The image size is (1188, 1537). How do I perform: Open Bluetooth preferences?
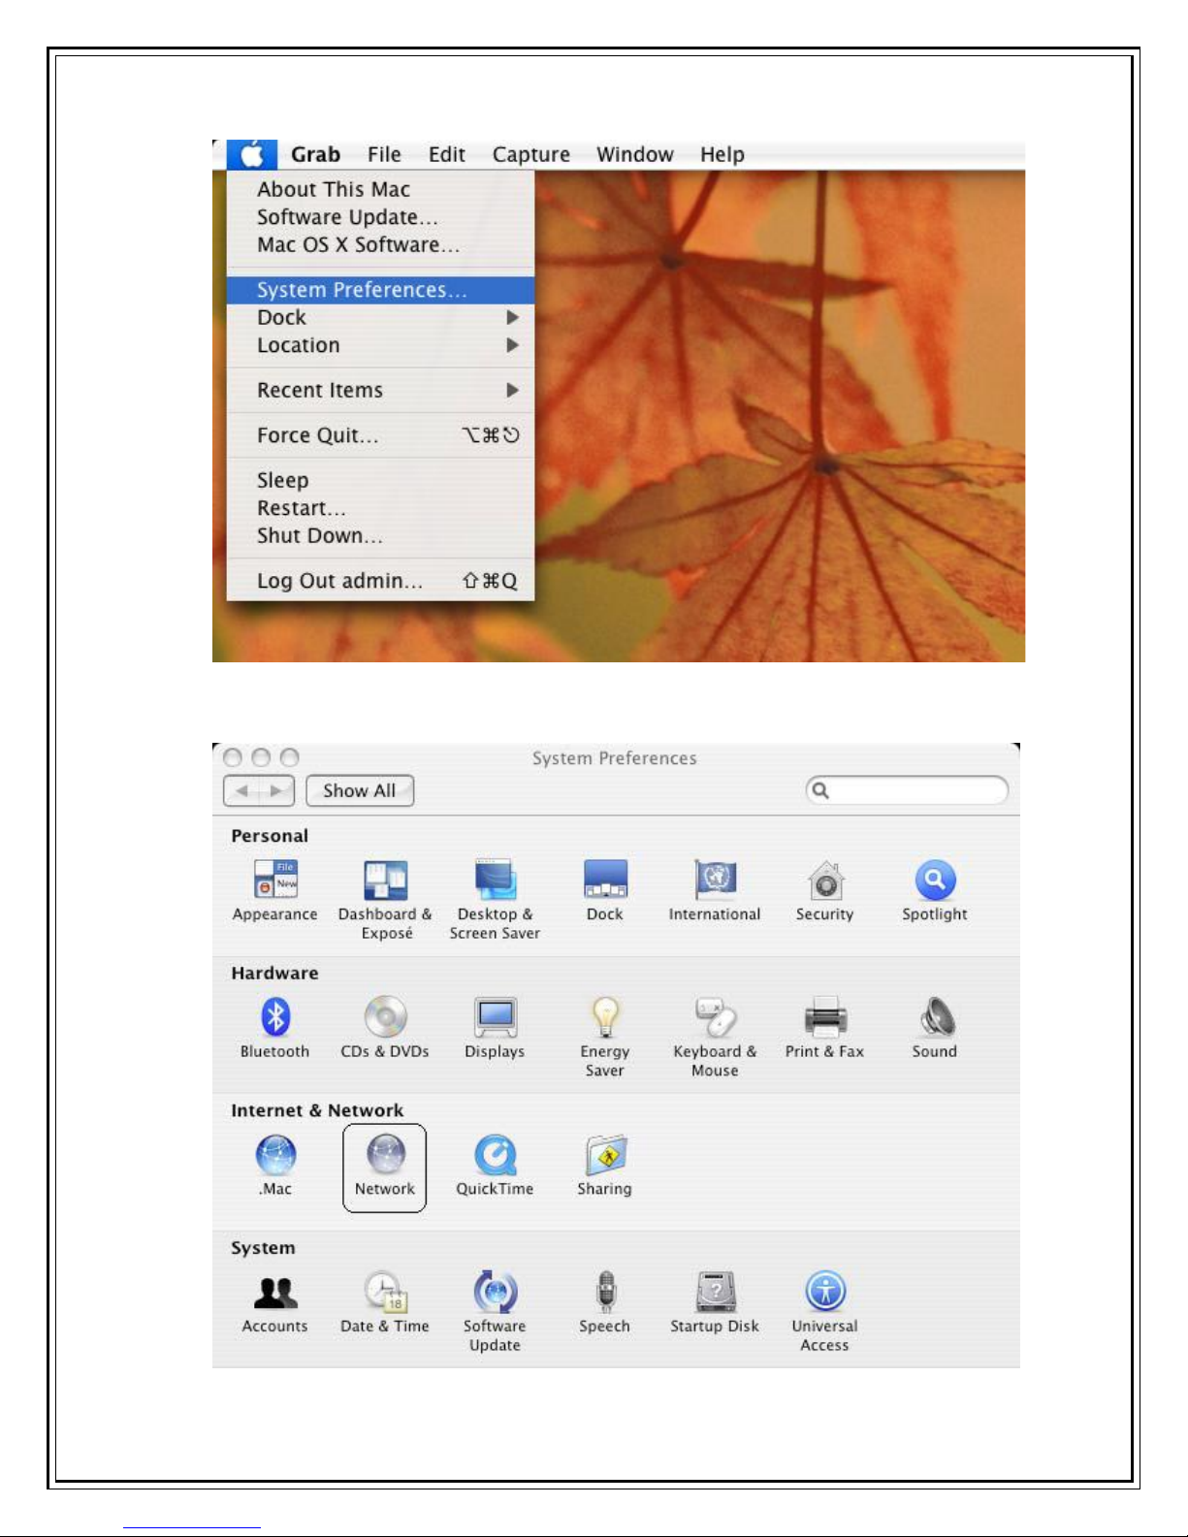tap(275, 1028)
